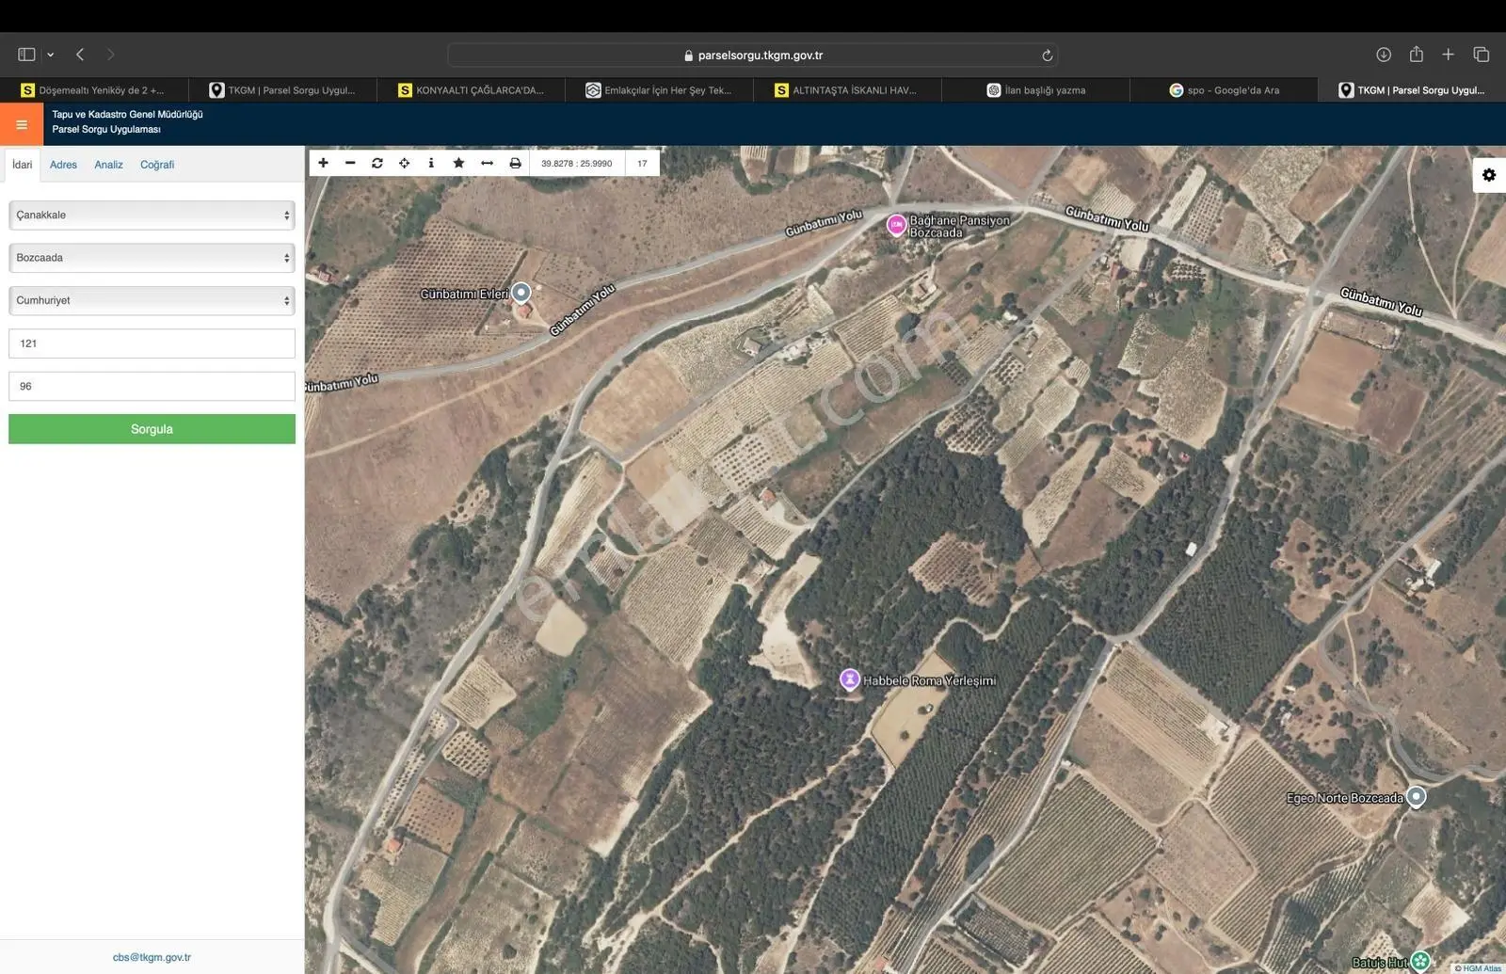The image size is (1506, 974).
Task: Click the Egeo Norte Bozcaada pin
Action: pyautogui.click(x=1416, y=797)
